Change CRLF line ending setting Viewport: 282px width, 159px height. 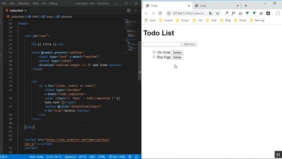(x=92, y=157)
